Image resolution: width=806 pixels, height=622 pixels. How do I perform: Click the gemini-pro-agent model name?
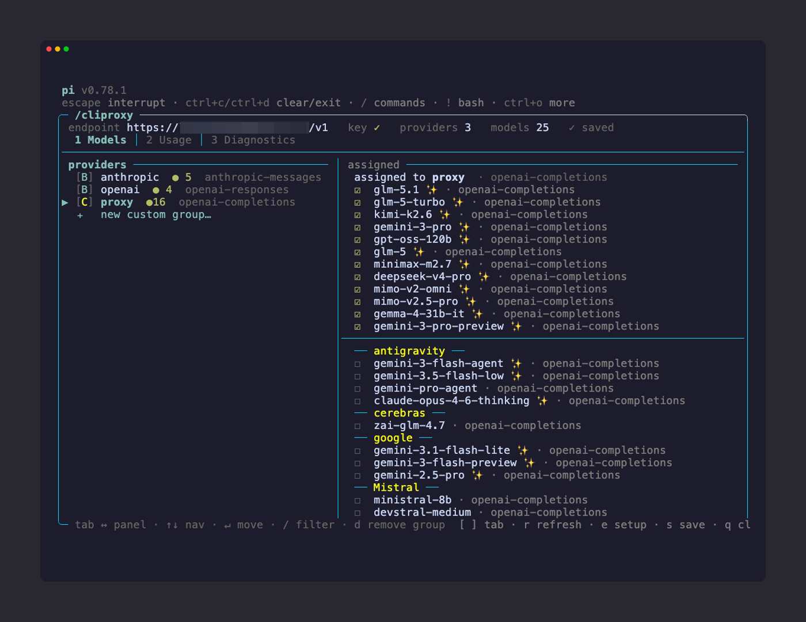point(425,388)
